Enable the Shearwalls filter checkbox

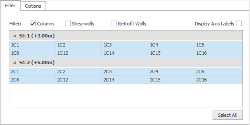pos(68,24)
